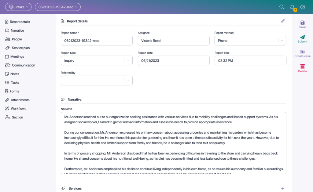Save the report with the Save icon
313x192 pixels.
tap(302, 24)
